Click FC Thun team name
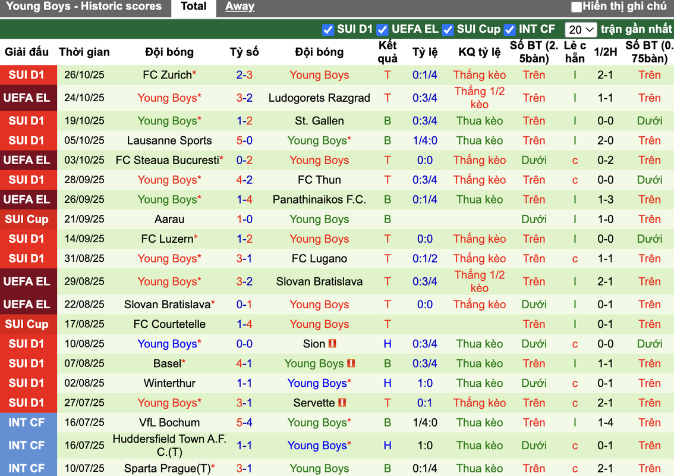 (319, 180)
